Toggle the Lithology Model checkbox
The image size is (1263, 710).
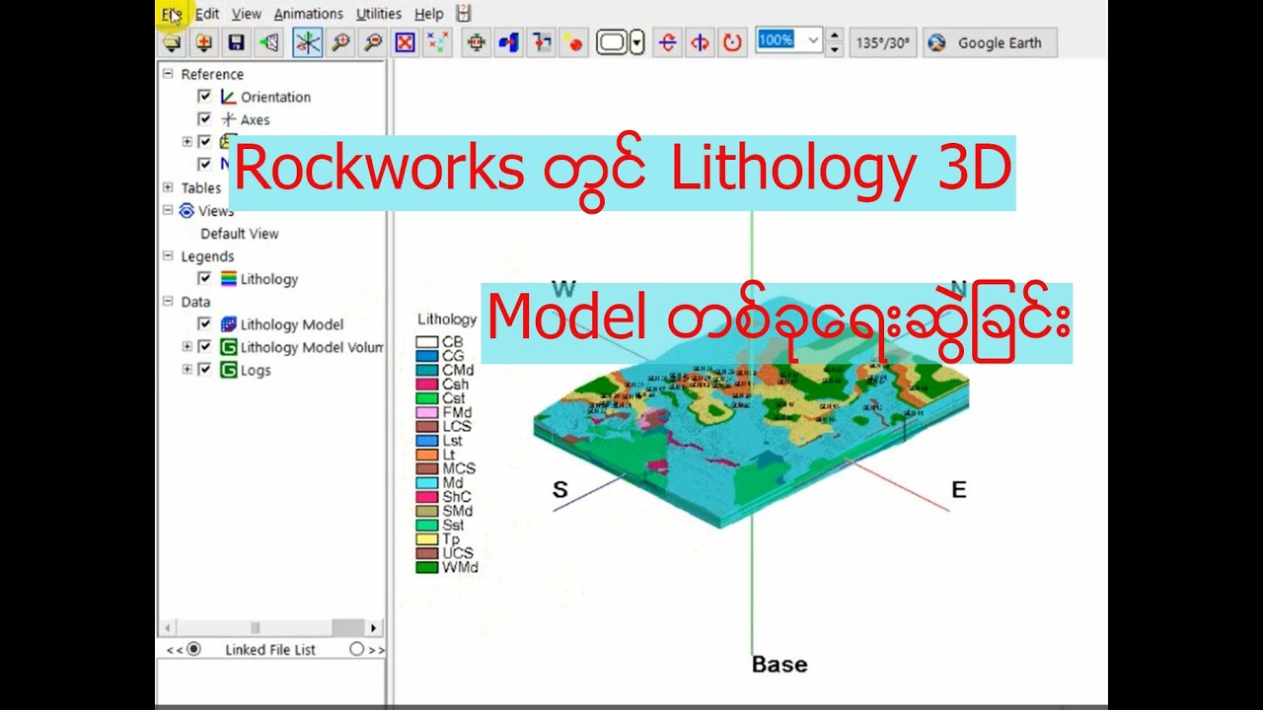[204, 323]
